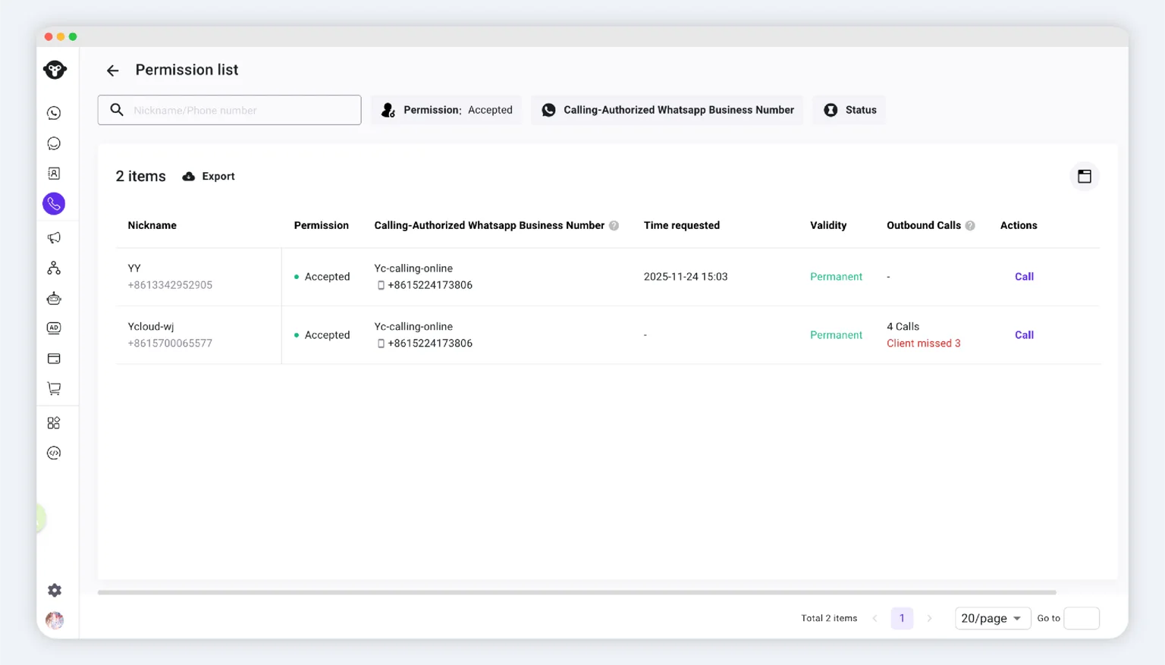Screen dimensions: 1165x665
Task: Open the card payments sidebar icon
Action: coord(54,359)
